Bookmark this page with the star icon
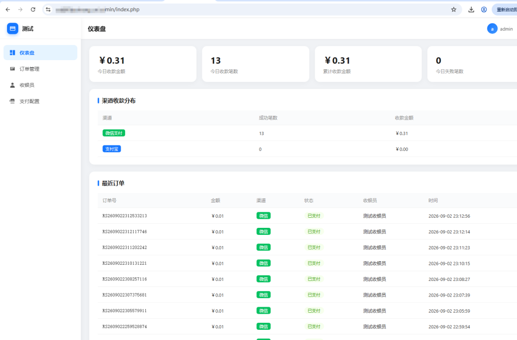The width and height of the screenshot is (517, 340). pos(454,10)
